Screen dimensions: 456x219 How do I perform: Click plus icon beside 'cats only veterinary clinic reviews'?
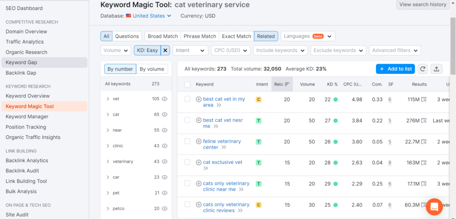199,204
